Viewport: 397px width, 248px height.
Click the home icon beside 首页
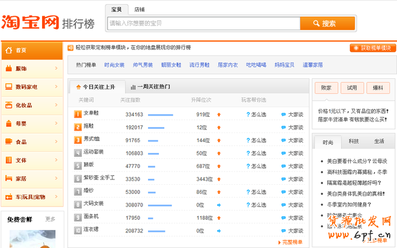click(x=8, y=50)
